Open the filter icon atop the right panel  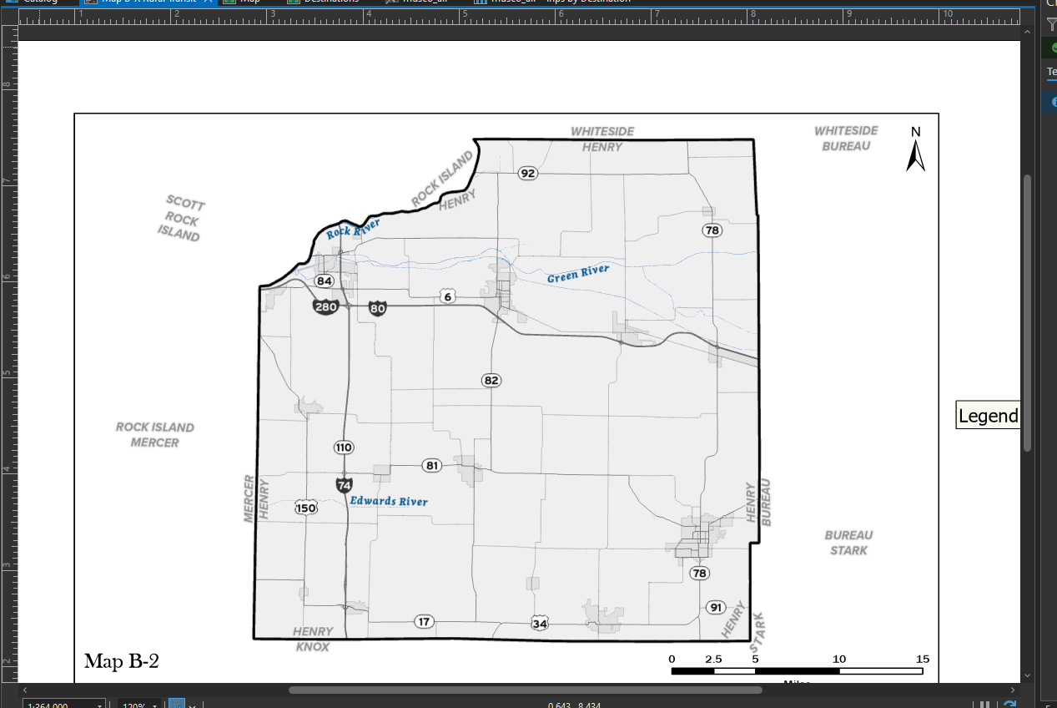tap(1053, 26)
